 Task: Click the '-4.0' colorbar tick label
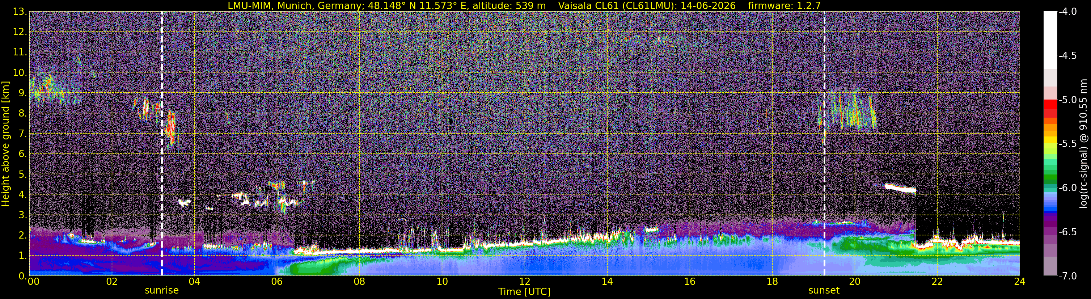pos(1067,12)
